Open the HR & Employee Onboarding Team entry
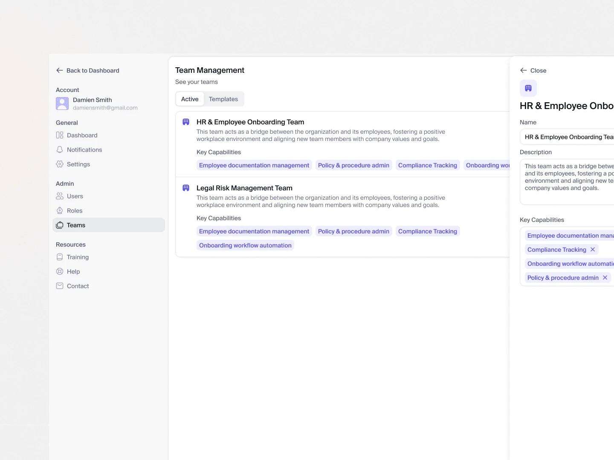The width and height of the screenshot is (614, 460). (250, 122)
